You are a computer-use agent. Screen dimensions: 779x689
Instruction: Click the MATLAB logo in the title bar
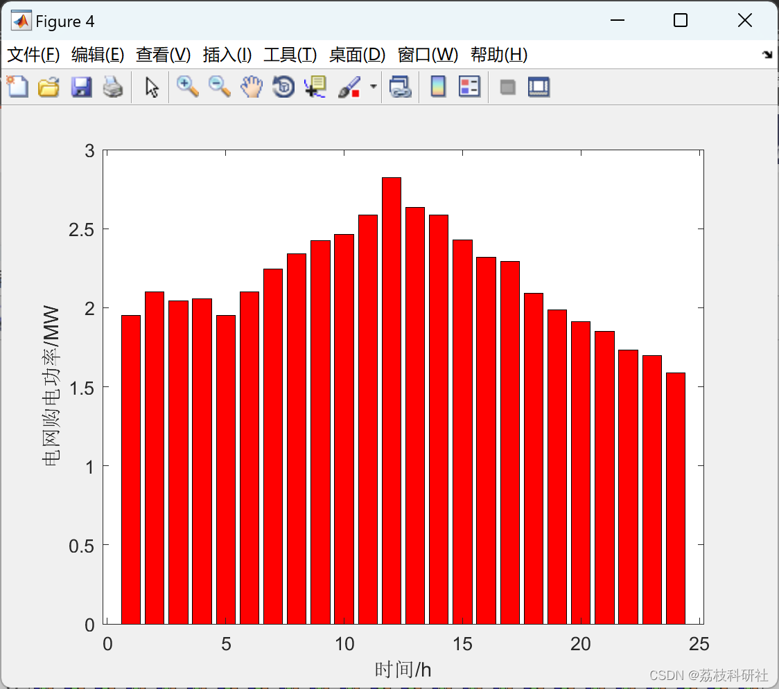coord(21,21)
